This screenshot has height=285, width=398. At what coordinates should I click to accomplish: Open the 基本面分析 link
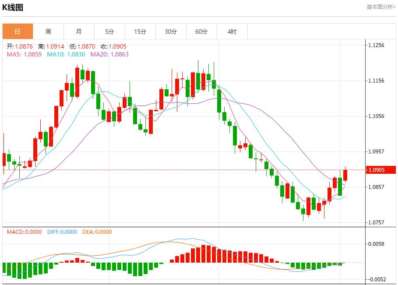(x=380, y=7)
